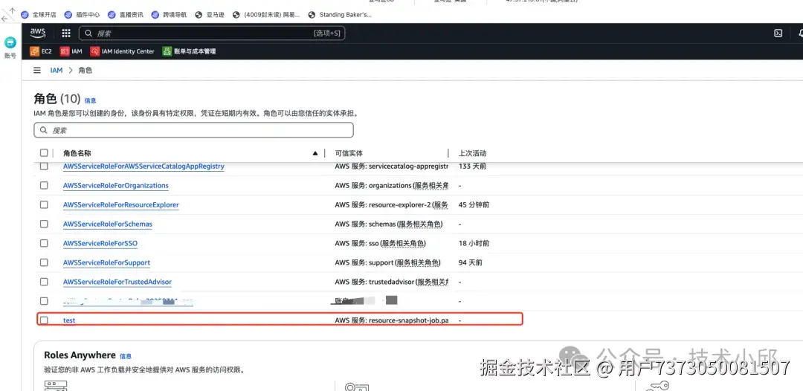The height and width of the screenshot is (391, 803).
Task: Click the 插件中心 bookmark
Action: point(82,15)
